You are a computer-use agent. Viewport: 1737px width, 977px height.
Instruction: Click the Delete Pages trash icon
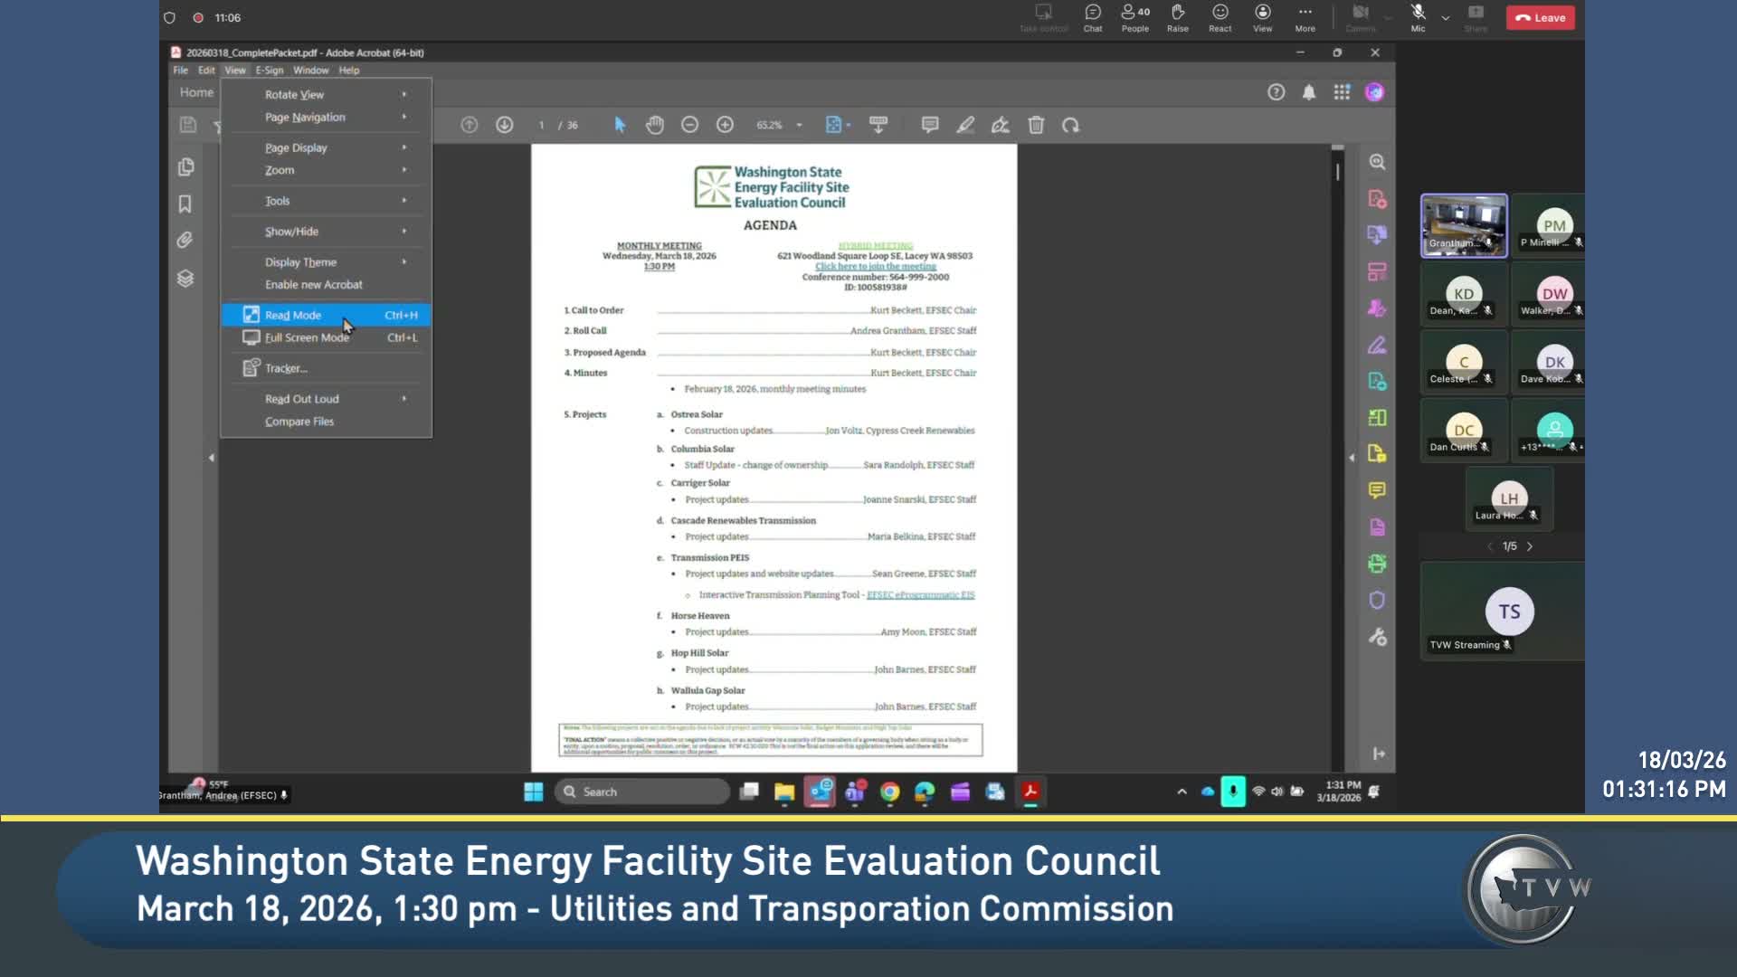1036,125
